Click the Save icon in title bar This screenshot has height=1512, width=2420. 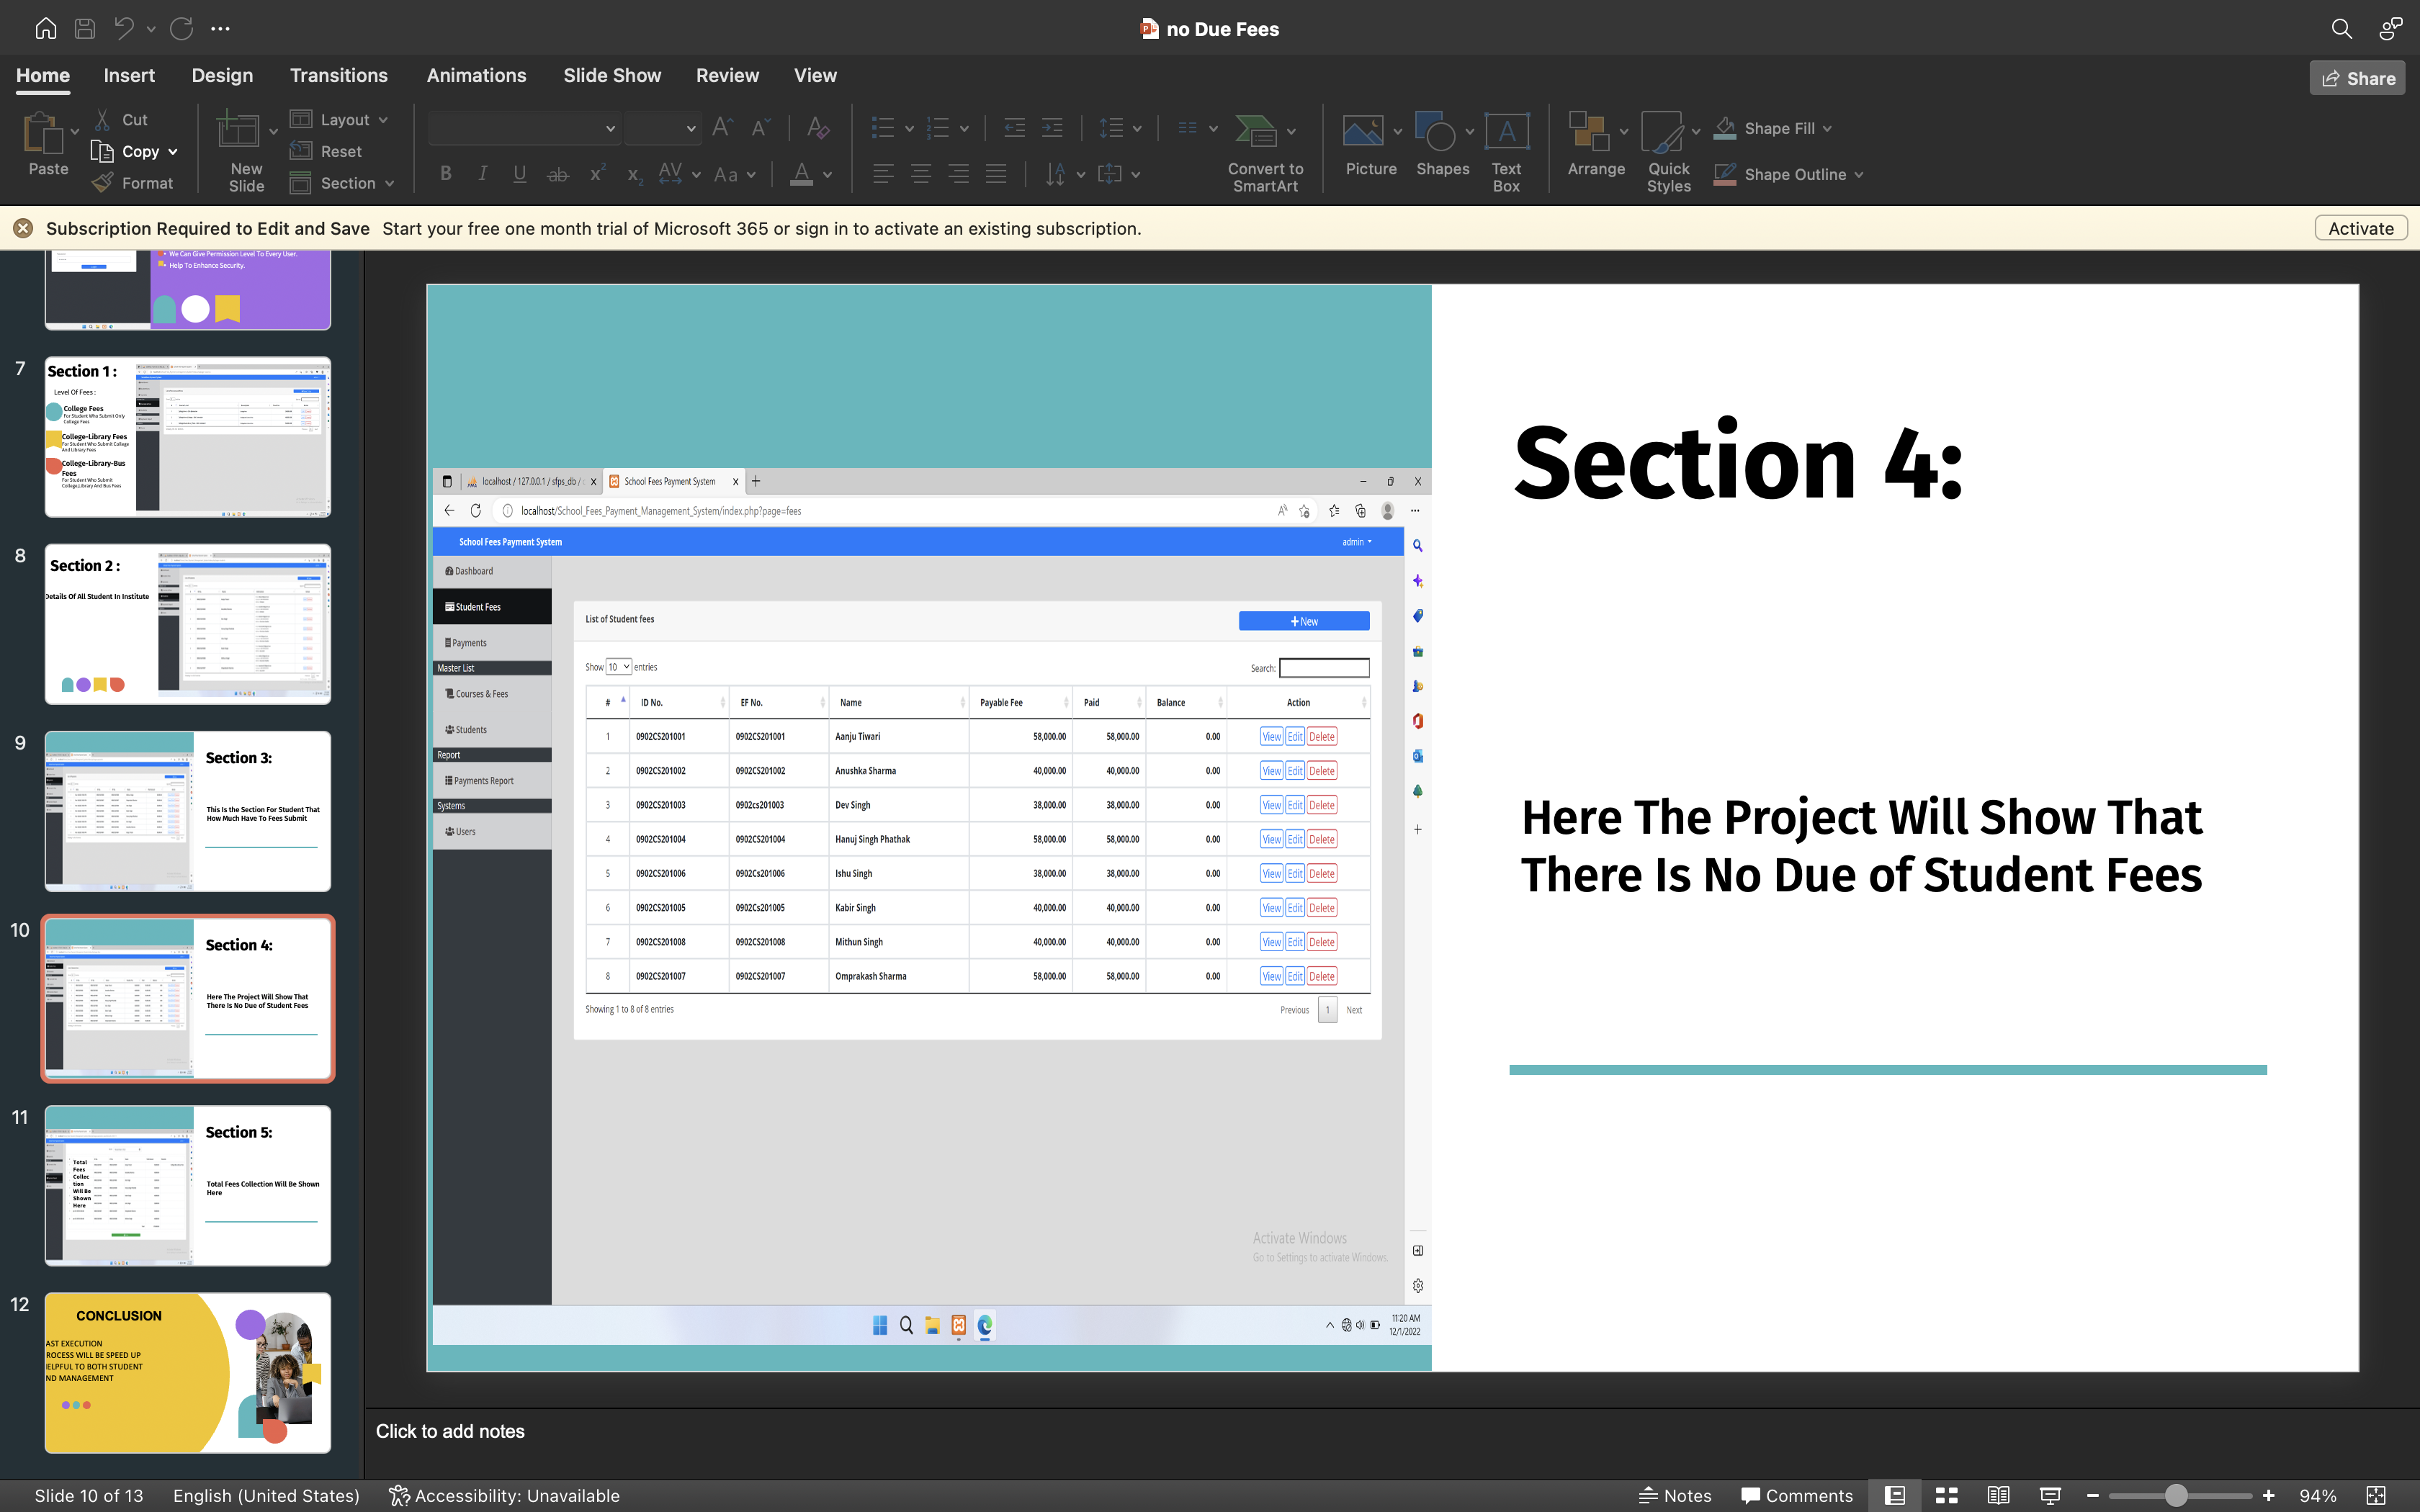click(x=85, y=29)
